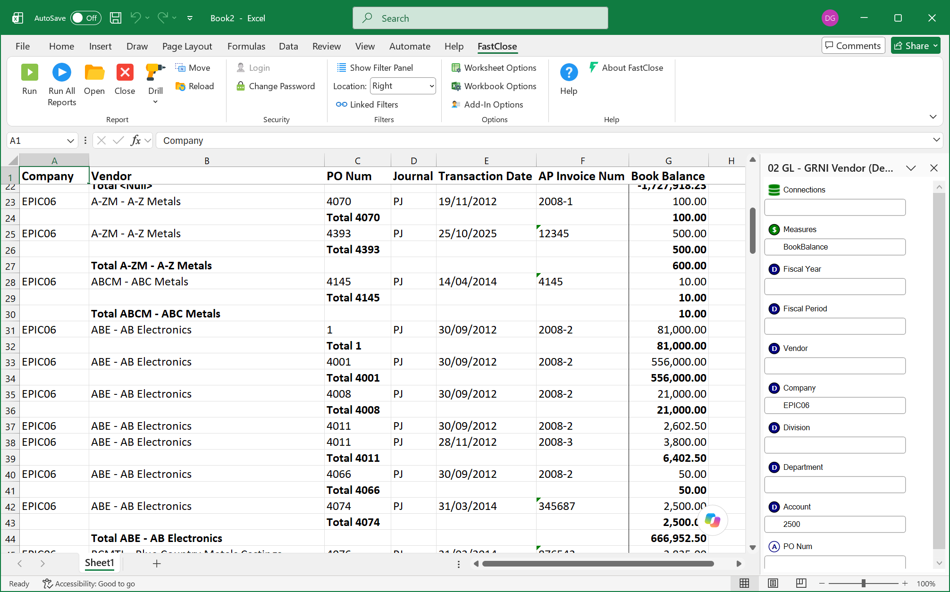Image resolution: width=950 pixels, height=592 pixels.
Task: Click the Move report button
Action: pos(193,68)
